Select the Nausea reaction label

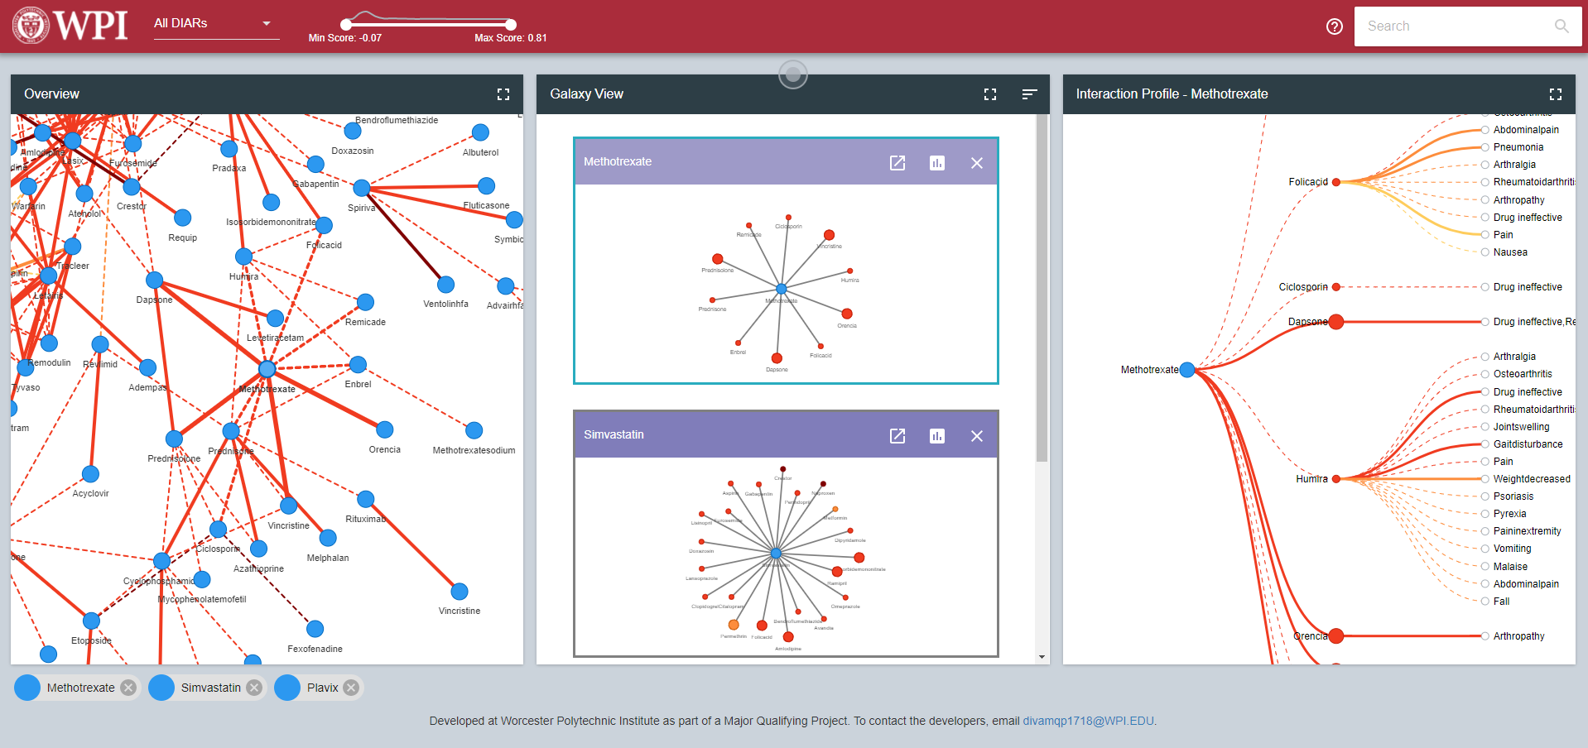click(1510, 252)
